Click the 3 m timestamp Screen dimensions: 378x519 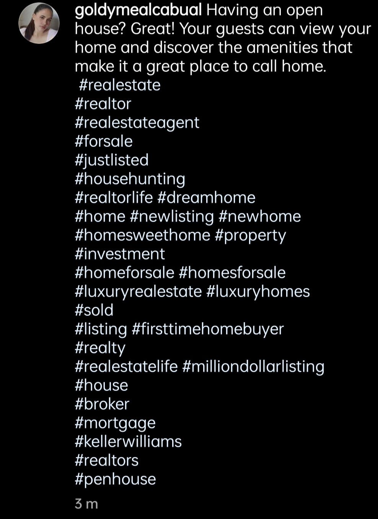(86, 504)
